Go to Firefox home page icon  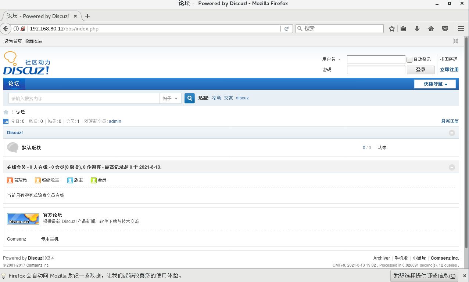432,29
